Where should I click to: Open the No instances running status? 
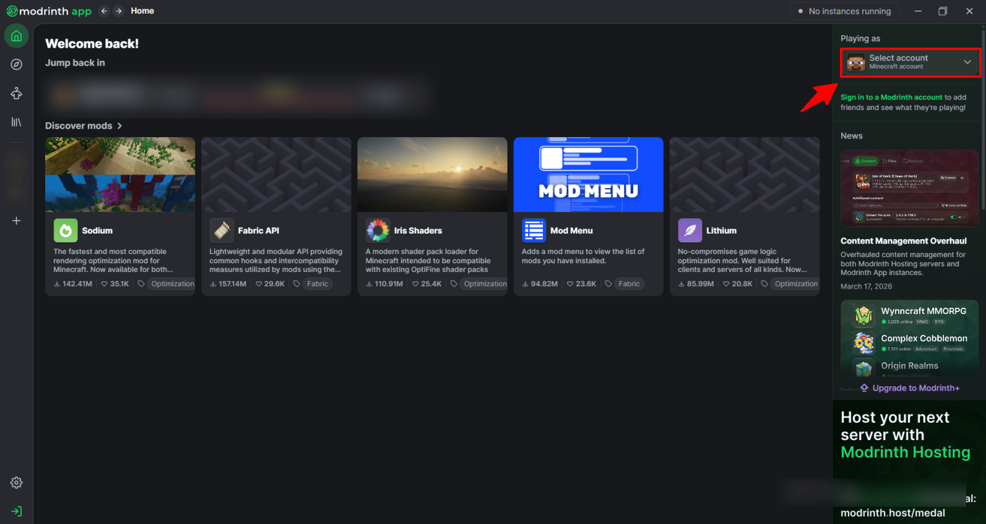point(844,11)
